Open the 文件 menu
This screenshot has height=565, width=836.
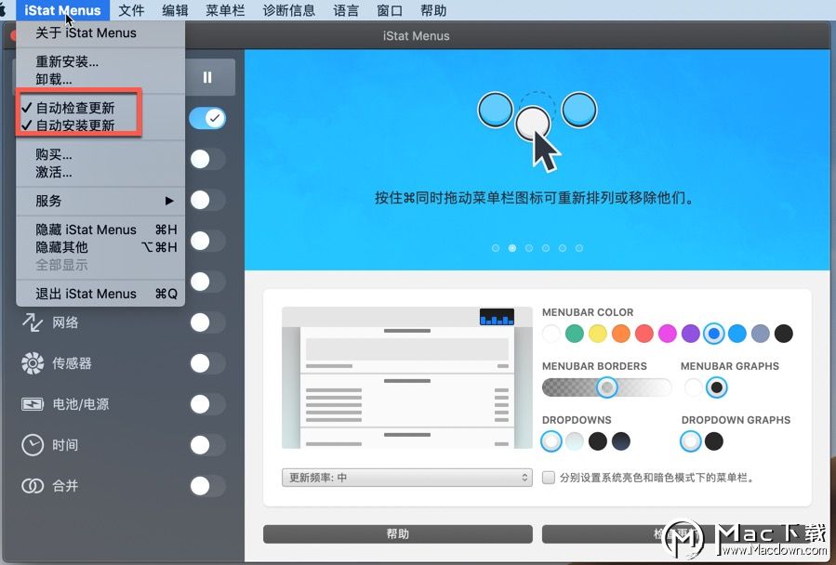(131, 10)
